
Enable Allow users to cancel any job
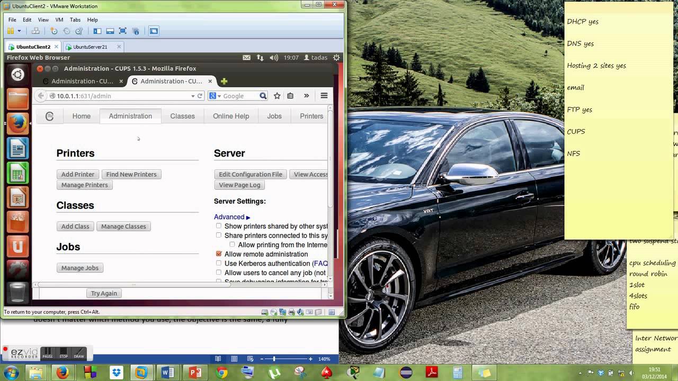(218, 273)
